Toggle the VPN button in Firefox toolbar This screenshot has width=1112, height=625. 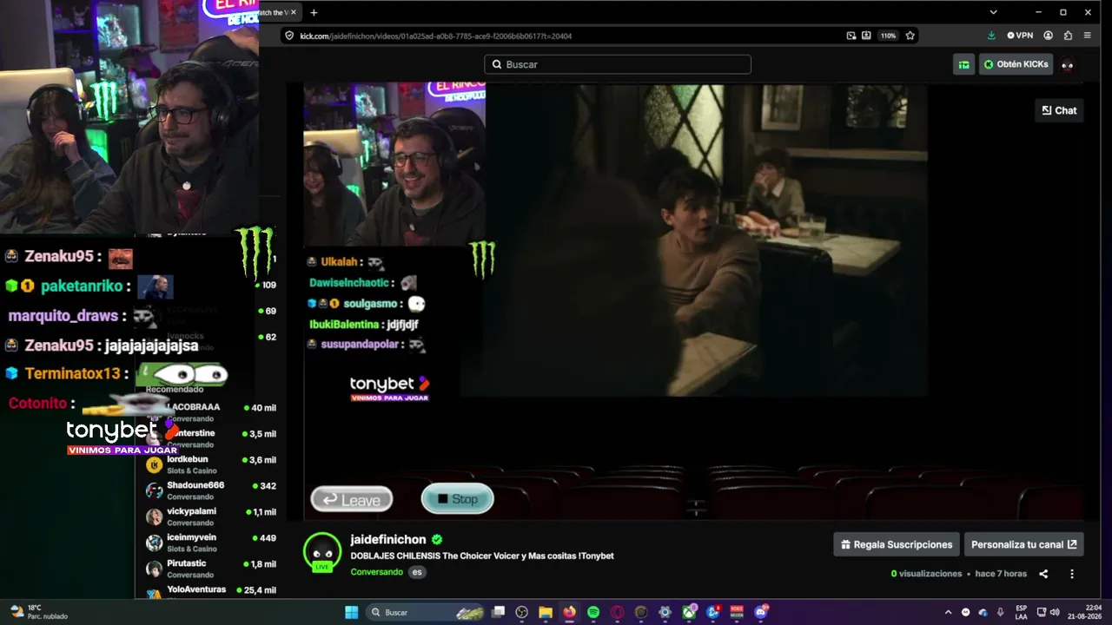pyautogui.click(x=1020, y=36)
